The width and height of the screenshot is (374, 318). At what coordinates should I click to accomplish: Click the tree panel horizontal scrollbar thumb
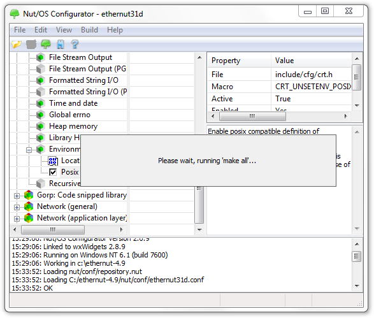(53, 229)
